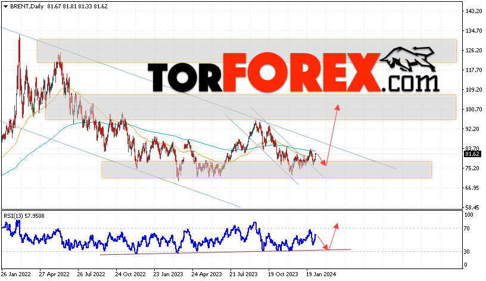Click the 24 Oct 2022 date label

pos(130,274)
